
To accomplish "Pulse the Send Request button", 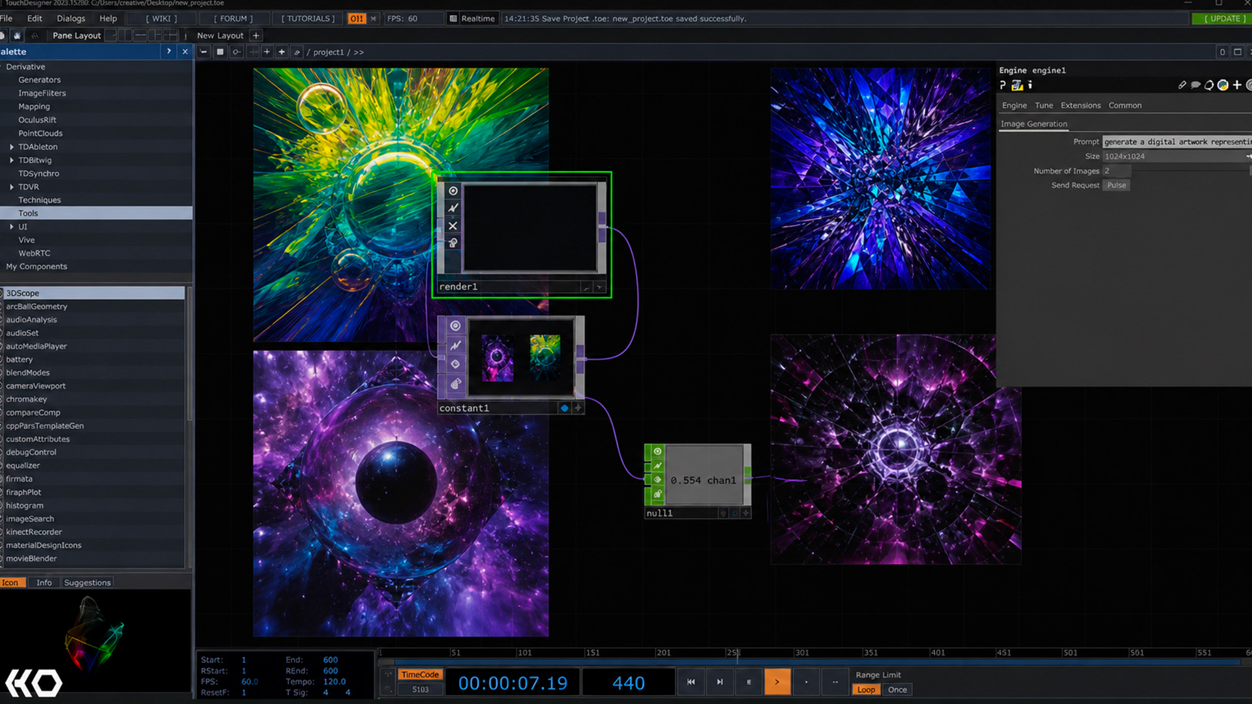I will click(x=1116, y=186).
